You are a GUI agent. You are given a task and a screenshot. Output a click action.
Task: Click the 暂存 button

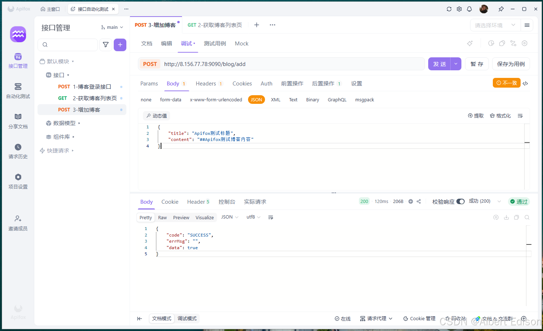click(477, 64)
